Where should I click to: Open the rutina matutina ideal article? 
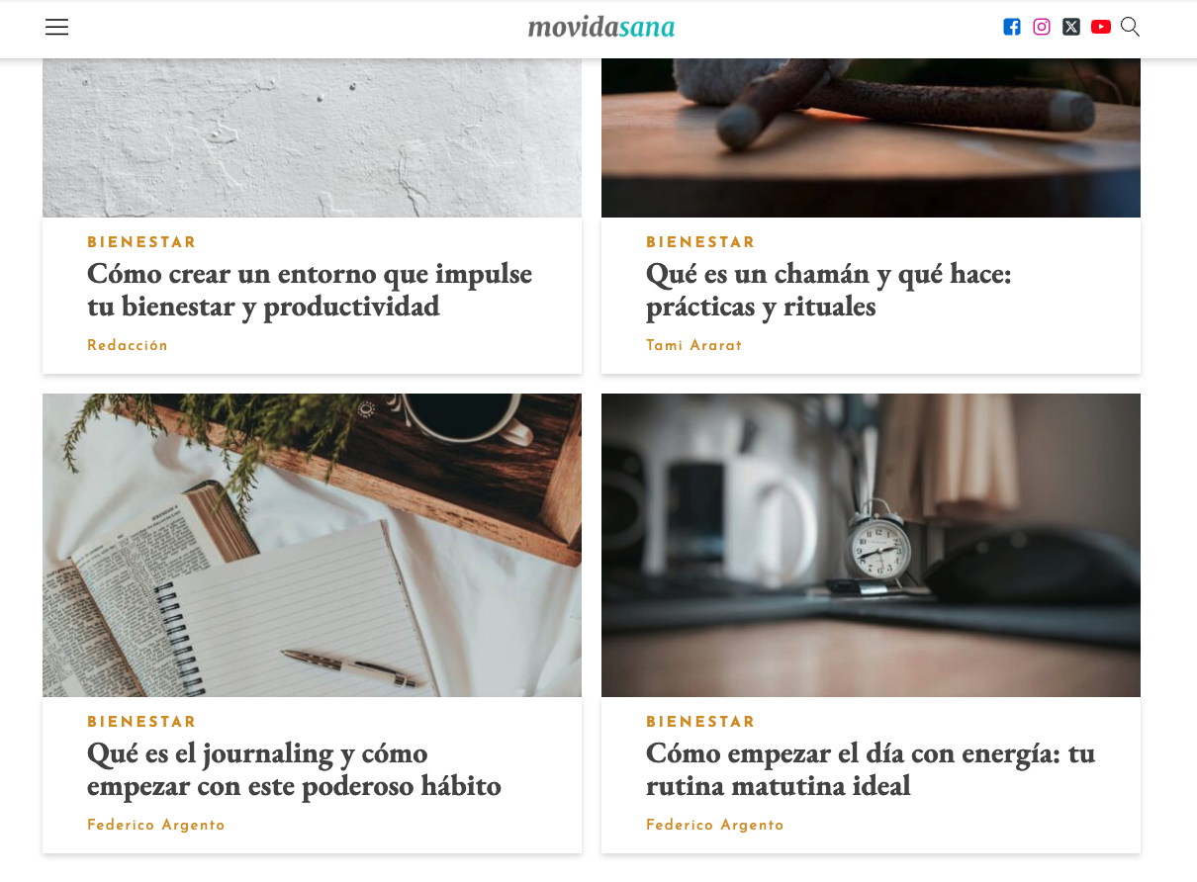click(871, 769)
